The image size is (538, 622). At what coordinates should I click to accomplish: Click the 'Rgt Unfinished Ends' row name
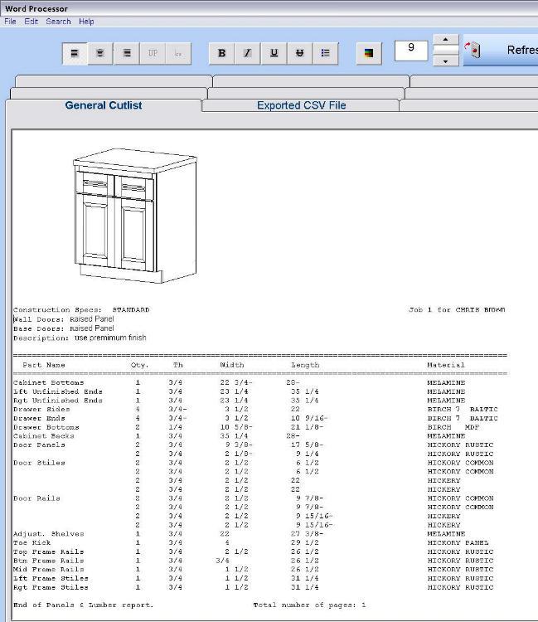click(x=58, y=401)
